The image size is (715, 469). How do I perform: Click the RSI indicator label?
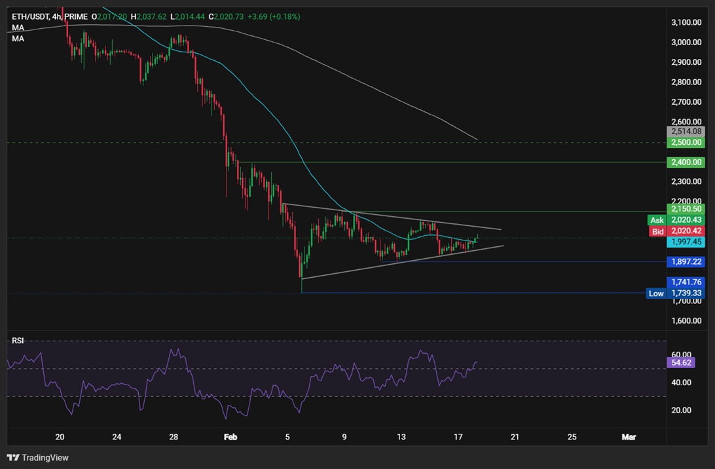point(16,341)
